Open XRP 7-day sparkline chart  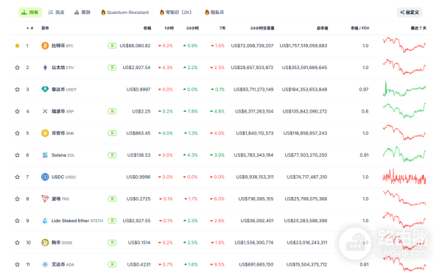pyautogui.click(x=404, y=110)
